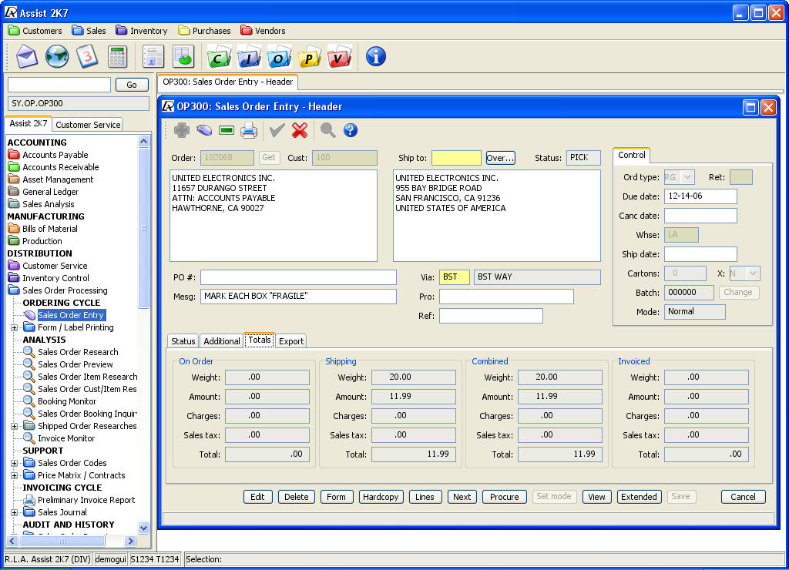Open the green C folder shortcut
The width and height of the screenshot is (789, 570).
point(219,56)
